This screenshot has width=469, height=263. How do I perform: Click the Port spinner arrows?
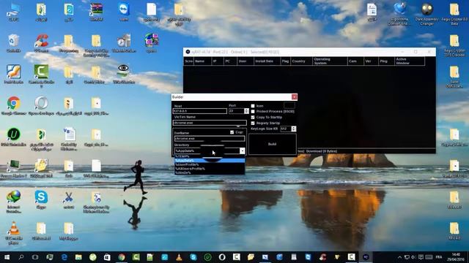click(246, 111)
